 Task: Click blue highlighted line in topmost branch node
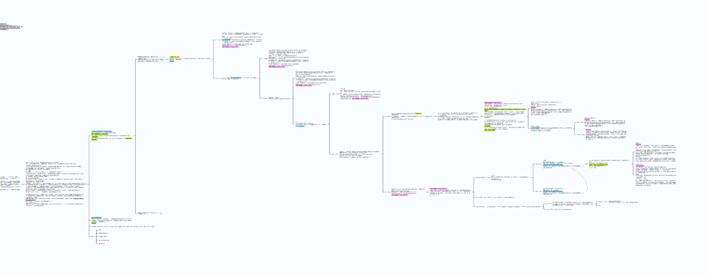coord(227,40)
